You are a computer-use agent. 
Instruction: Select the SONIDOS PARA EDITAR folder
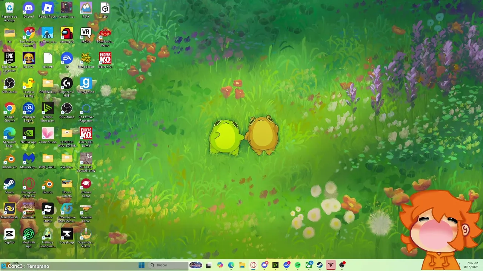pyautogui.click(x=67, y=137)
